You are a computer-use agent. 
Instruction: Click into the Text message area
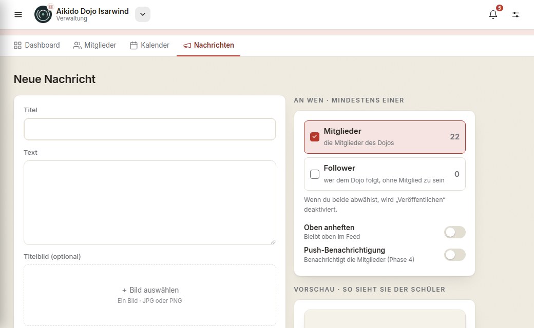(x=150, y=202)
